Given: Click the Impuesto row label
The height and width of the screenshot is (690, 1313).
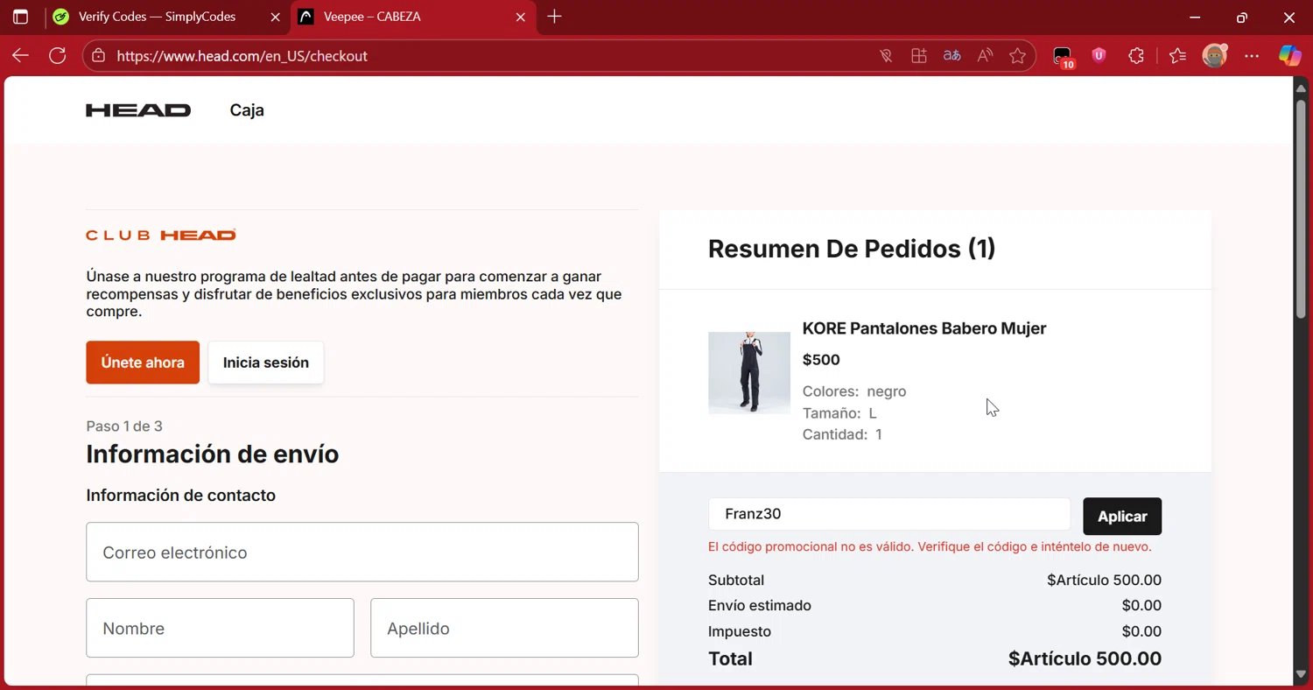Looking at the screenshot, I should (740, 631).
